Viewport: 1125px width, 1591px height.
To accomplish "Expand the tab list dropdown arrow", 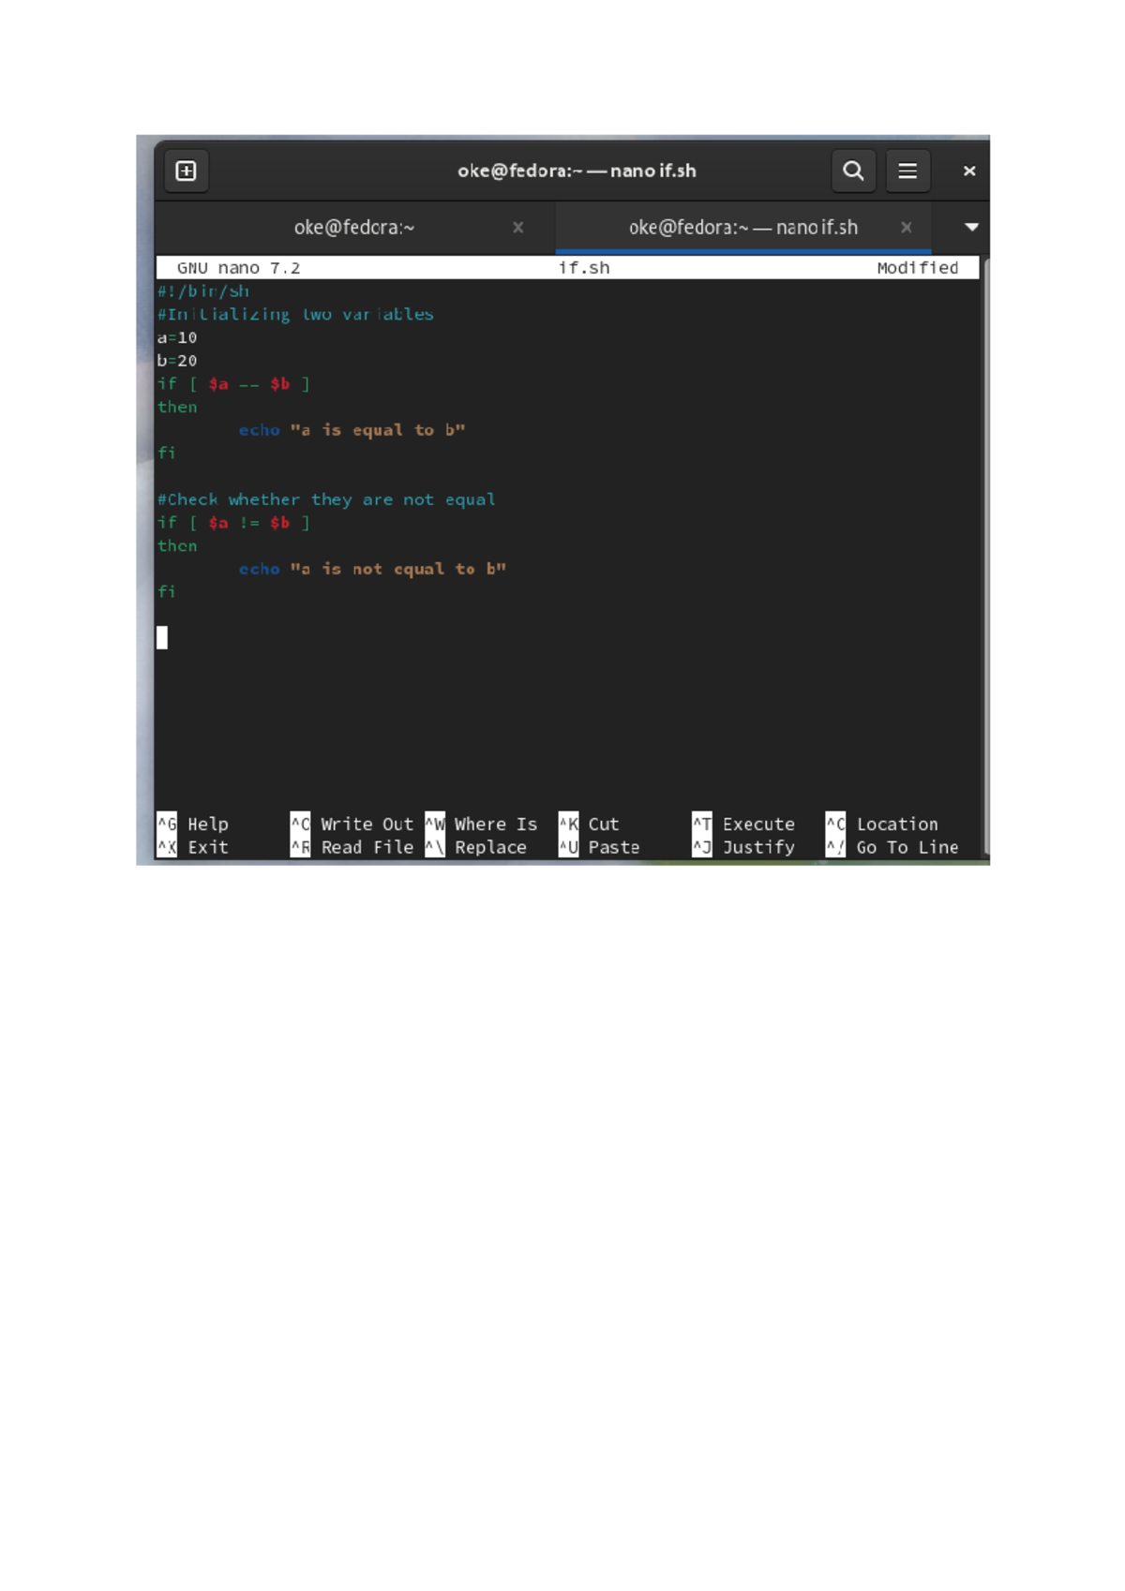I will point(971,228).
